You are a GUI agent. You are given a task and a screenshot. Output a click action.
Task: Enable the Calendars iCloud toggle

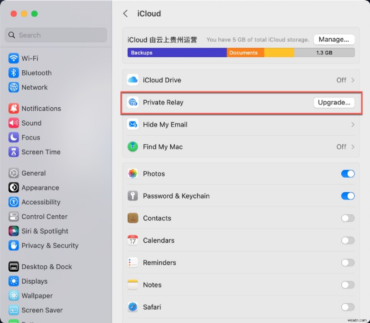click(348, 240)
